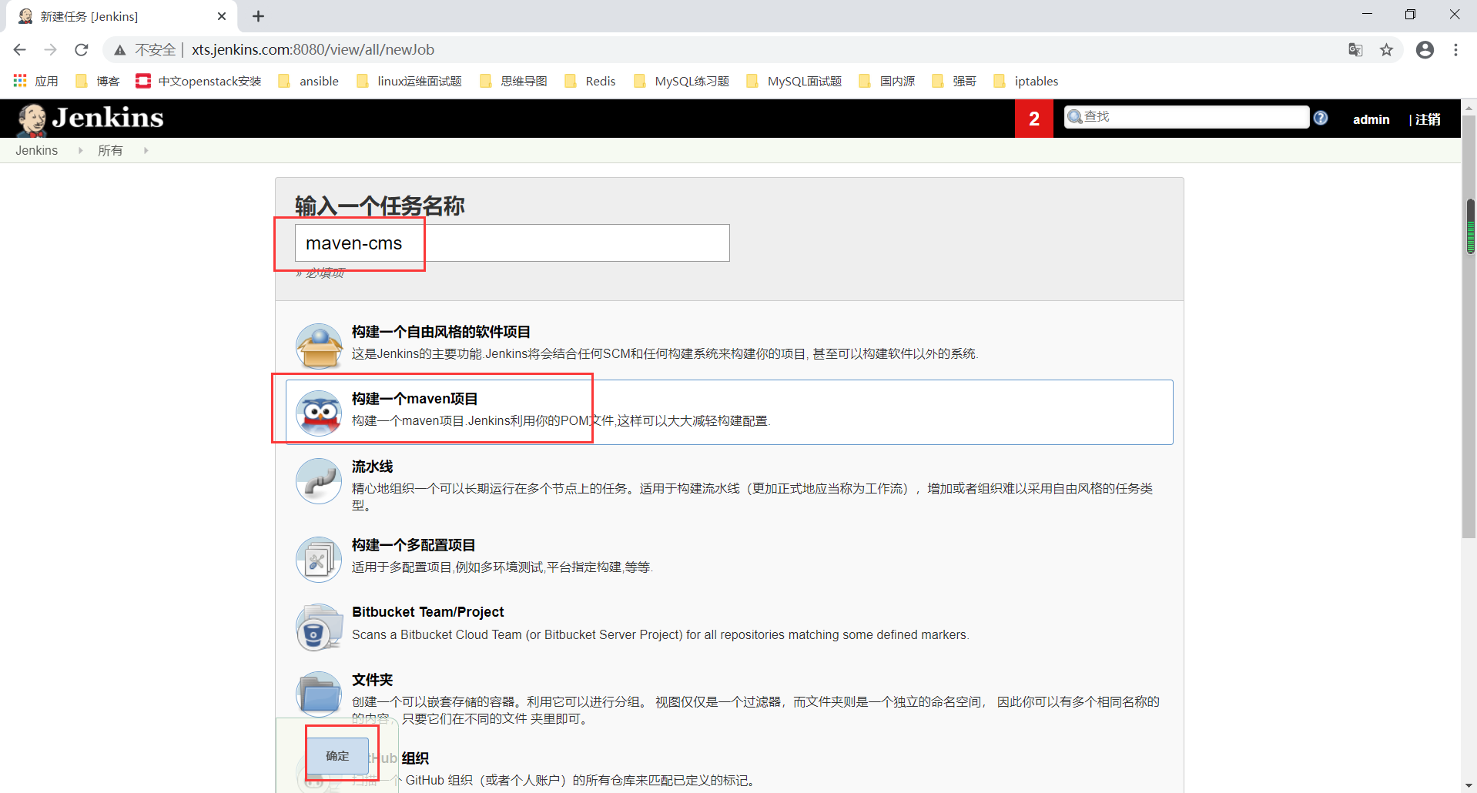Open the Redis bookmark folder

point(590,81)
